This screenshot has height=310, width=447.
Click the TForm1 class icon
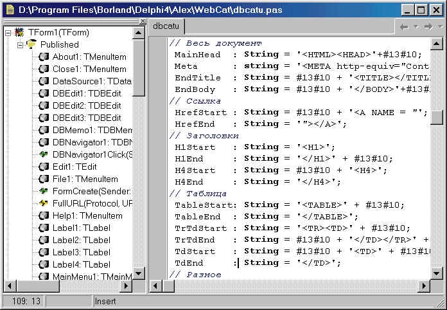(x=19, y=32)
